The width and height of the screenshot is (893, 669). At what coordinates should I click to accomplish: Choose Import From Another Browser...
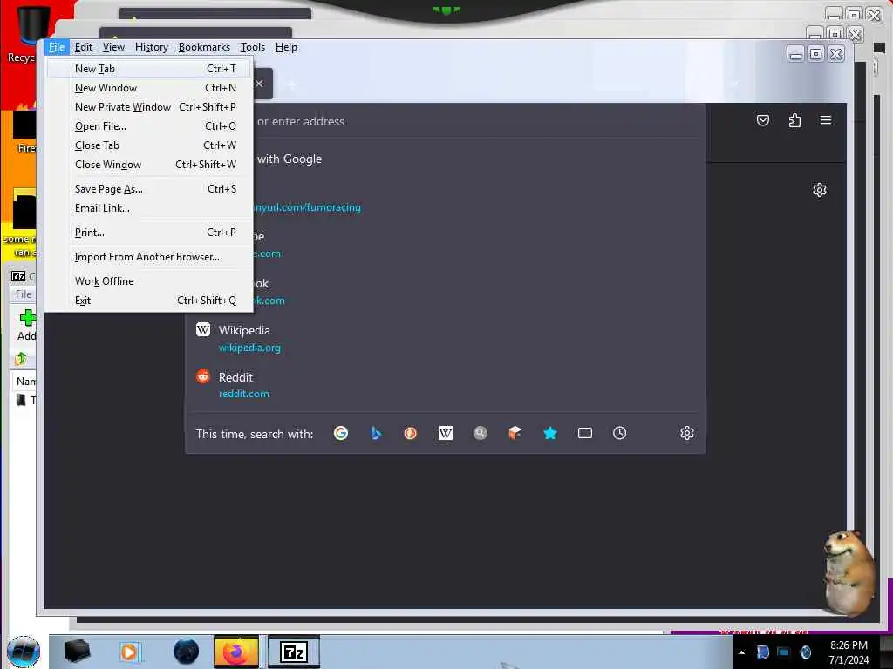pos(149,257)
